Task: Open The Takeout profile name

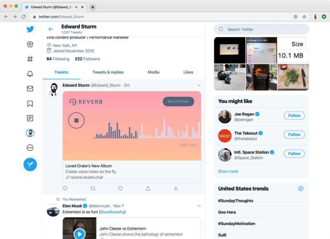Action: (246, 133)
